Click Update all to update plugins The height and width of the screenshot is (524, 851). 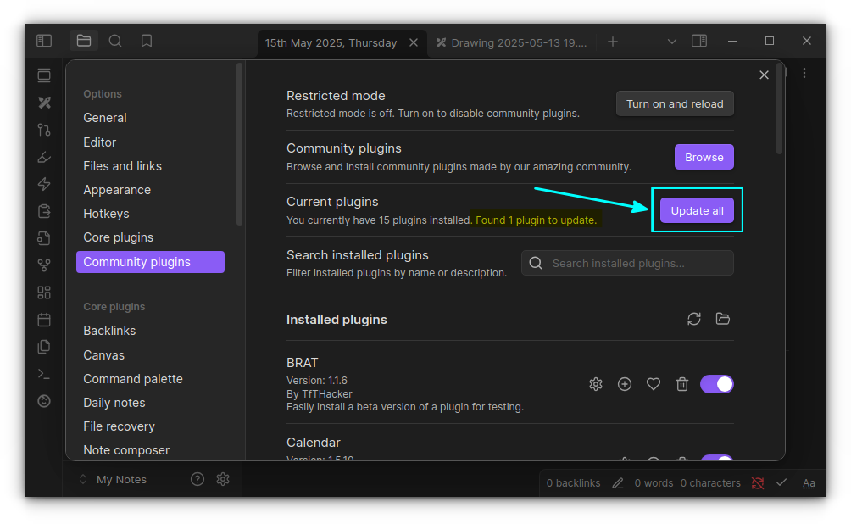point(697,210)
